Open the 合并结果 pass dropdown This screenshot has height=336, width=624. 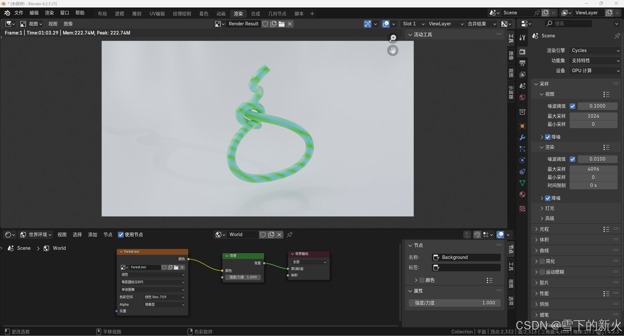tap(481, 24)
